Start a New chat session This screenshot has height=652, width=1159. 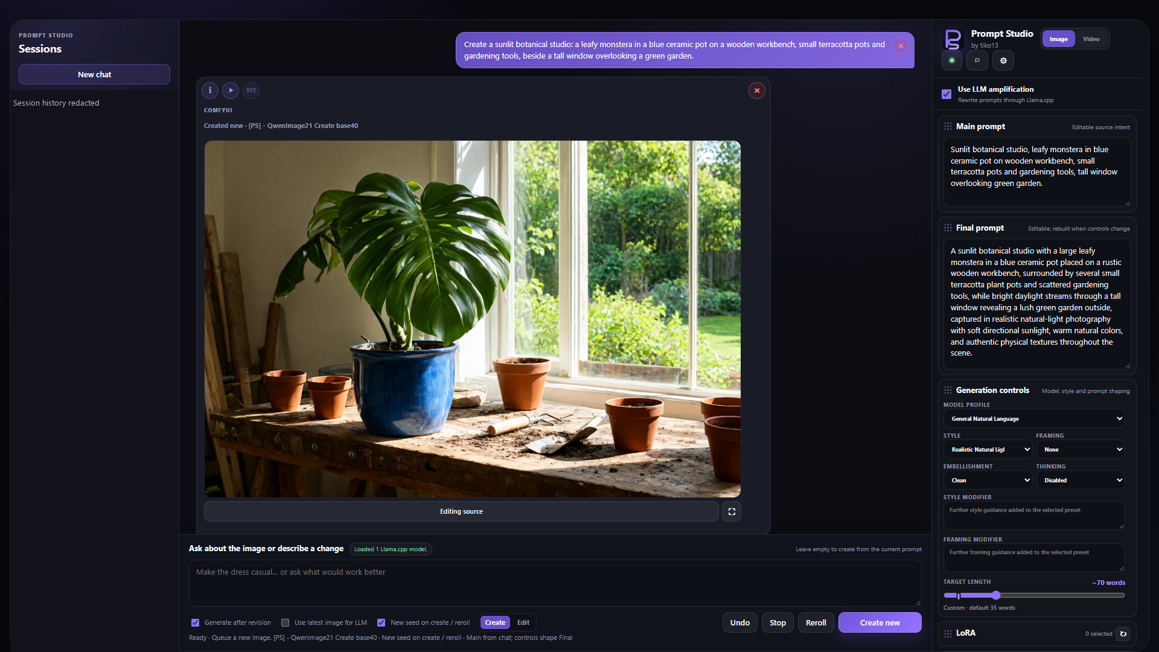tap(94, 74)
